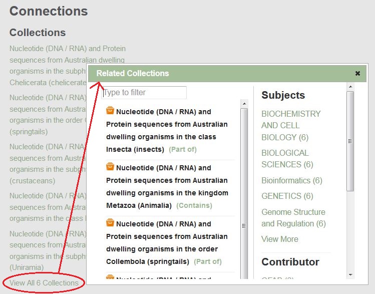Viewport: 375px width, 294px height.
Task: Expand subjects with View More
Action: pyautogui.click(x=279, y=239)
